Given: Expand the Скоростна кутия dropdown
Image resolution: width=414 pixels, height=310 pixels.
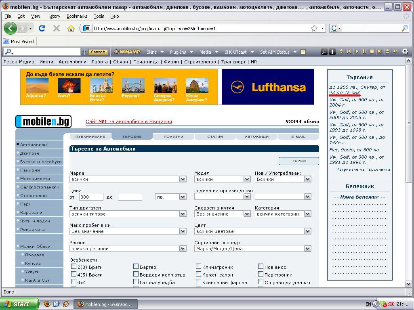Looking at the screenshot, I should coord(222,214).
